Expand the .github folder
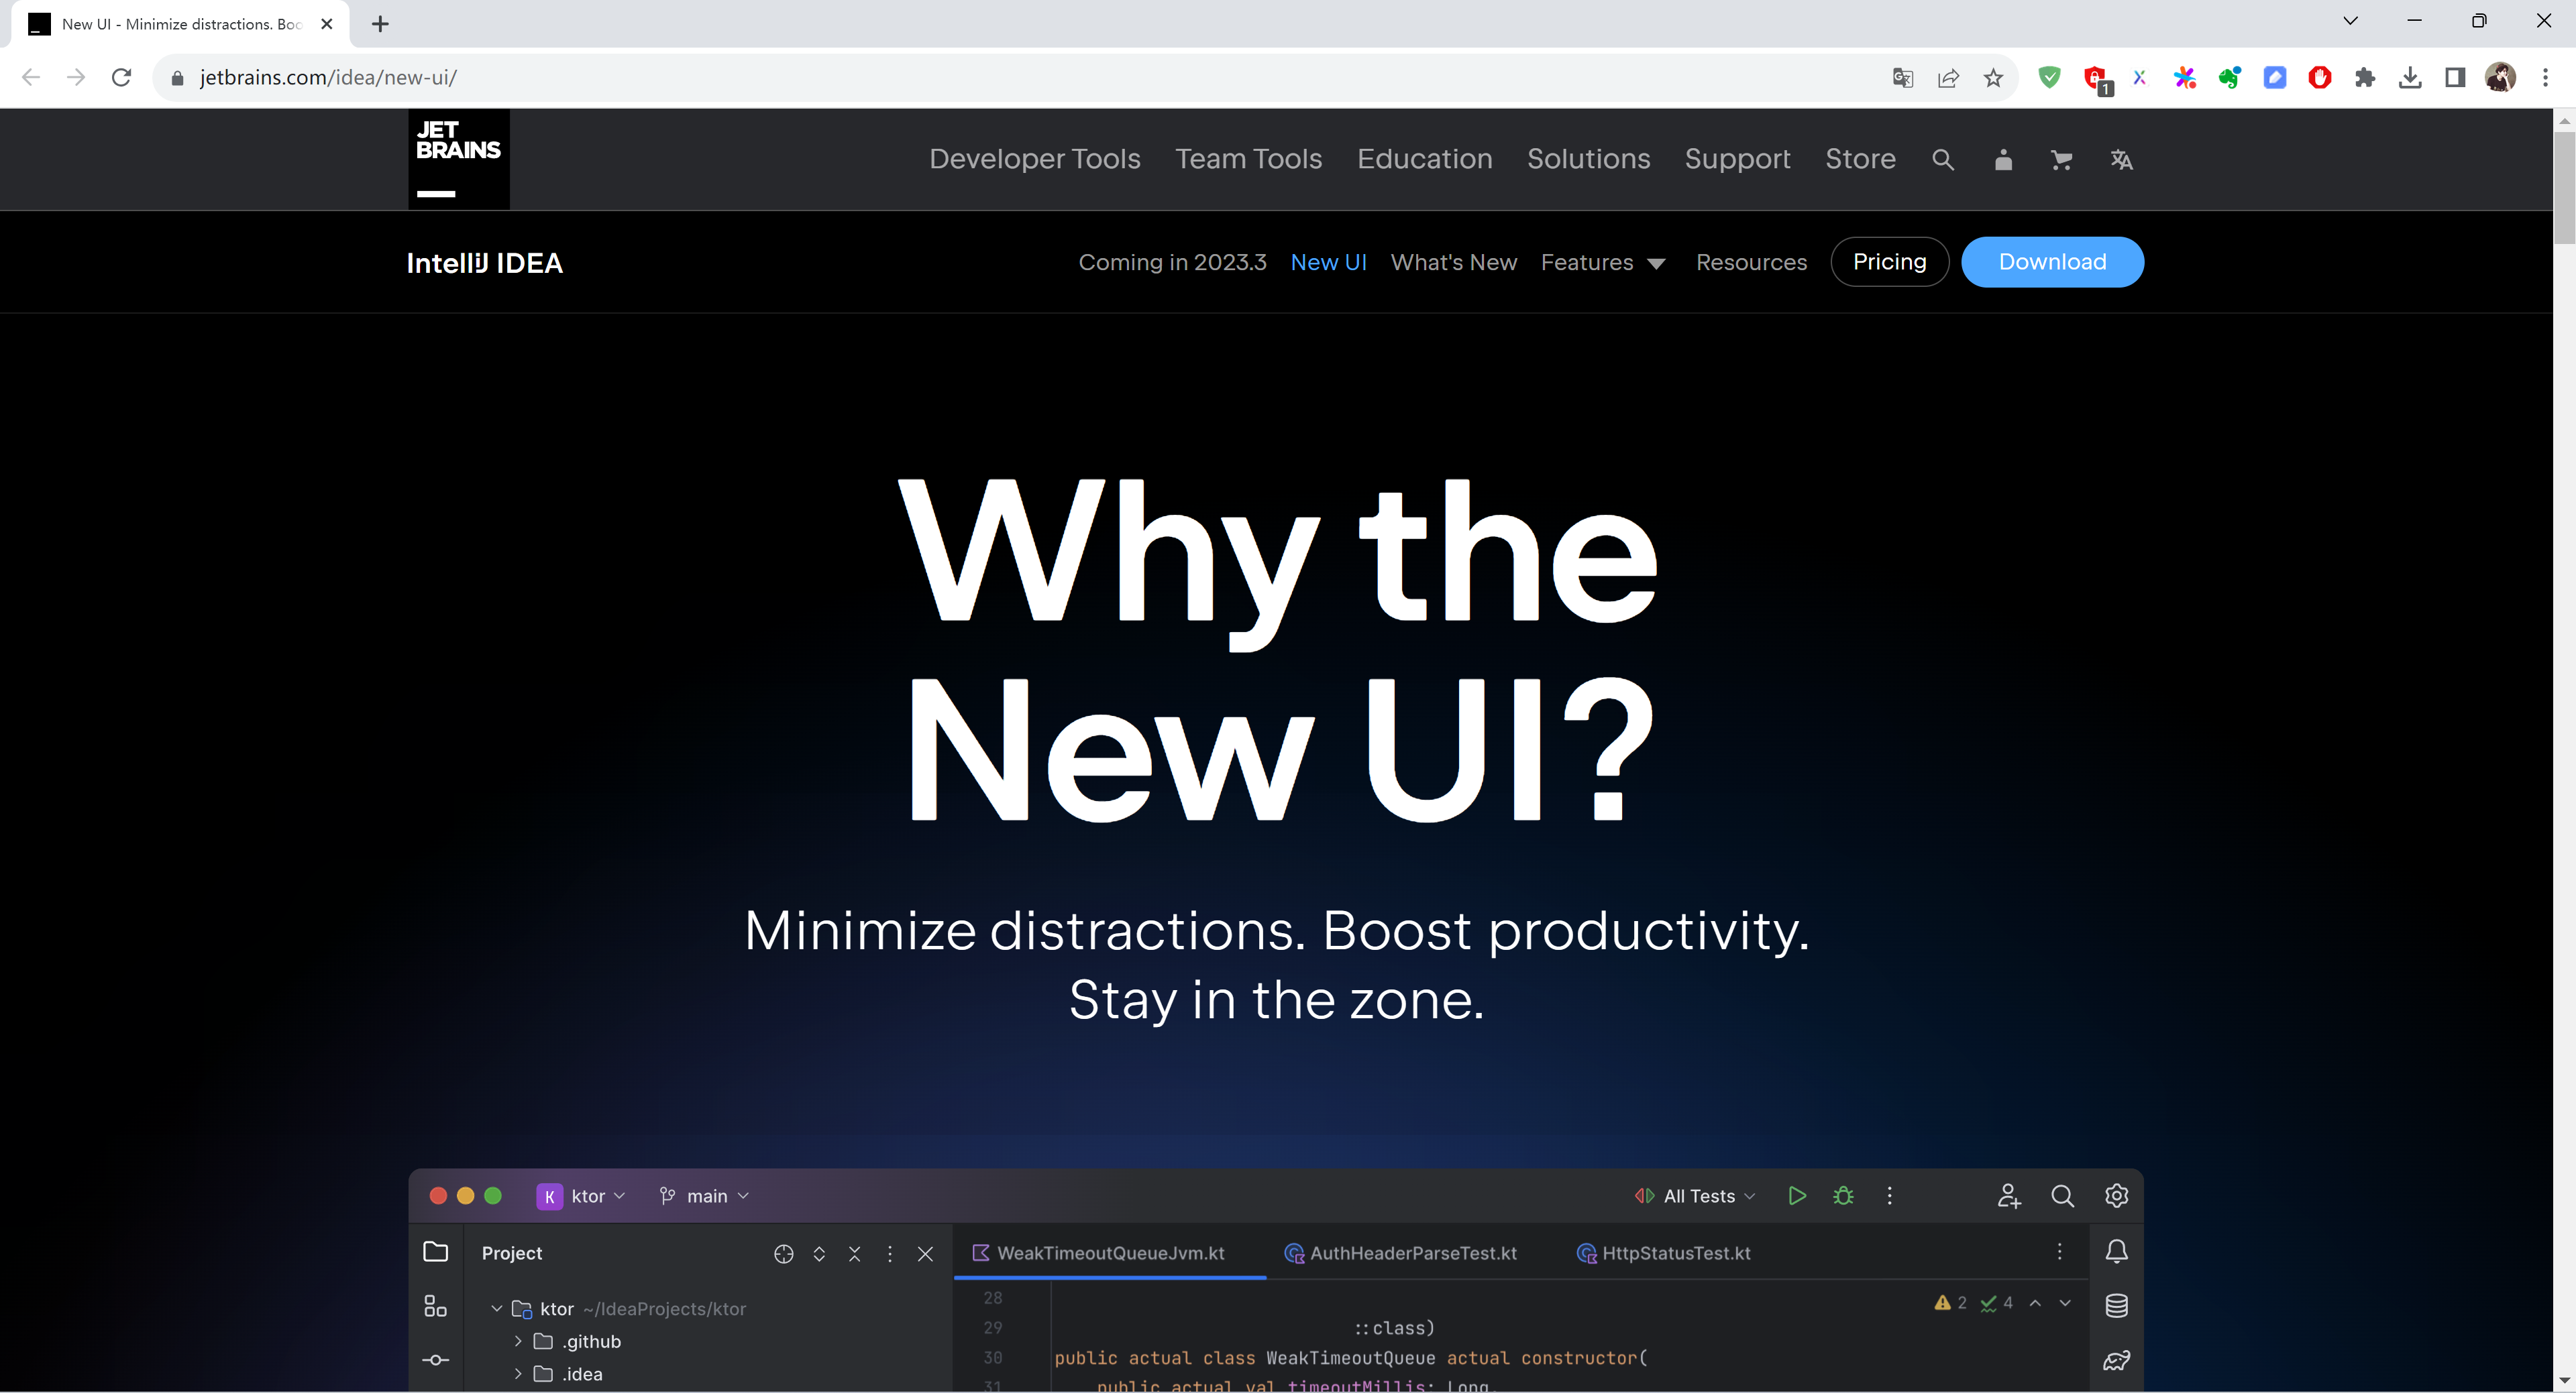2576x1393 pixels. pyautogui.click(x=518, y=1342)
